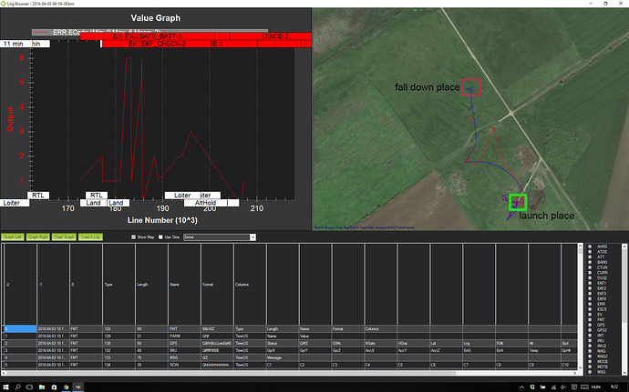
Task: Open the Windows Start menu
Action: (x=5, y=387)
